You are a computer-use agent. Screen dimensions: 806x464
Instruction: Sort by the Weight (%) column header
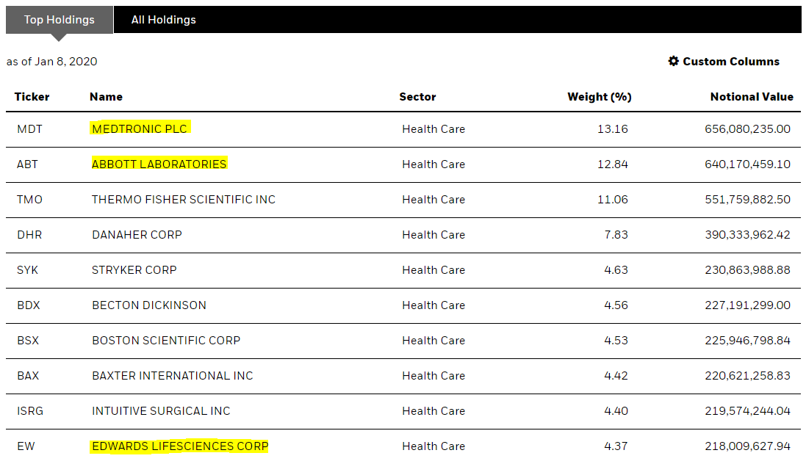(x=600, y=97)
